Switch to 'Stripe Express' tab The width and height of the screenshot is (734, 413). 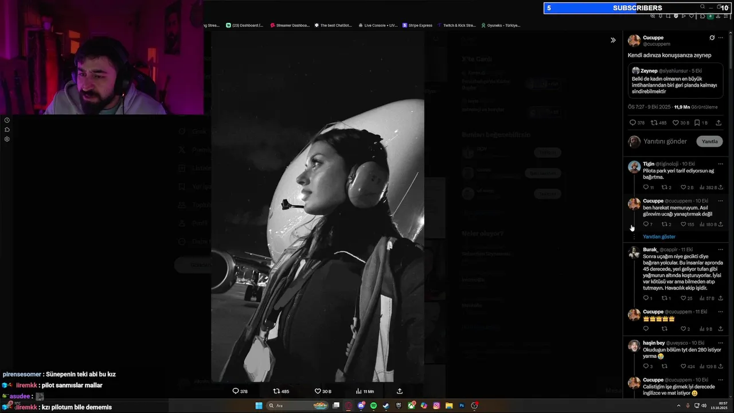(417, 25)
